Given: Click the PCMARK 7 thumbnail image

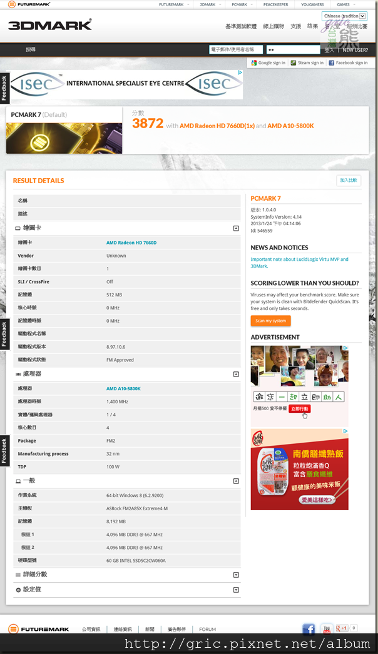Looking at the screenshot, I should [x=64, y=138].
